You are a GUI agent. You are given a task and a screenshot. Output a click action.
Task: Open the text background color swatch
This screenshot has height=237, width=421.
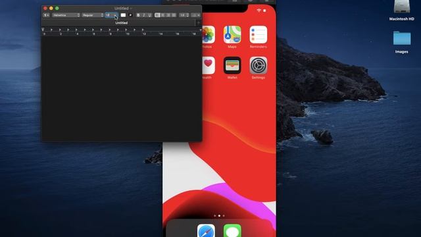pos(130,15)
